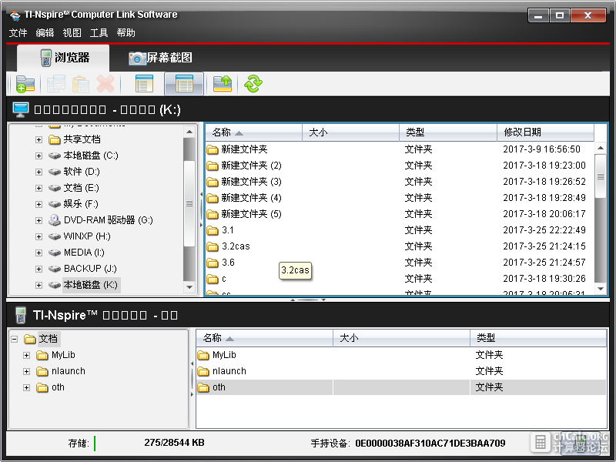Sort computer files by 大小 column
The height and width of the screenshot is (462, 616).
pos(350,132)
